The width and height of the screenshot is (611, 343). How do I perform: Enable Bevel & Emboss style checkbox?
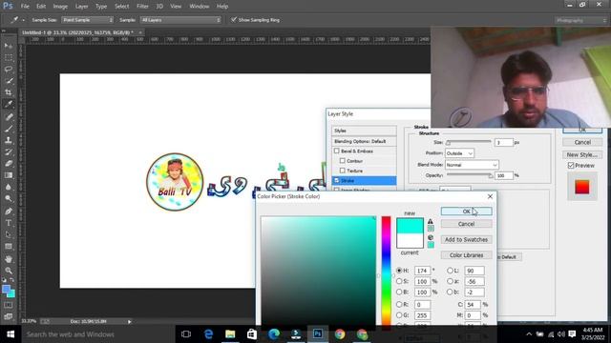[x=337, y=151]
